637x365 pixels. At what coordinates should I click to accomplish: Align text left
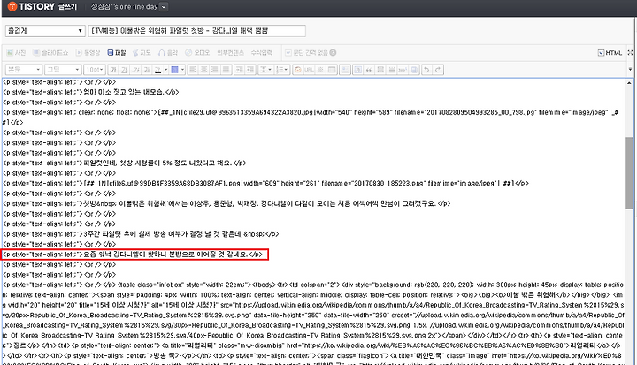tap(193, 70)
